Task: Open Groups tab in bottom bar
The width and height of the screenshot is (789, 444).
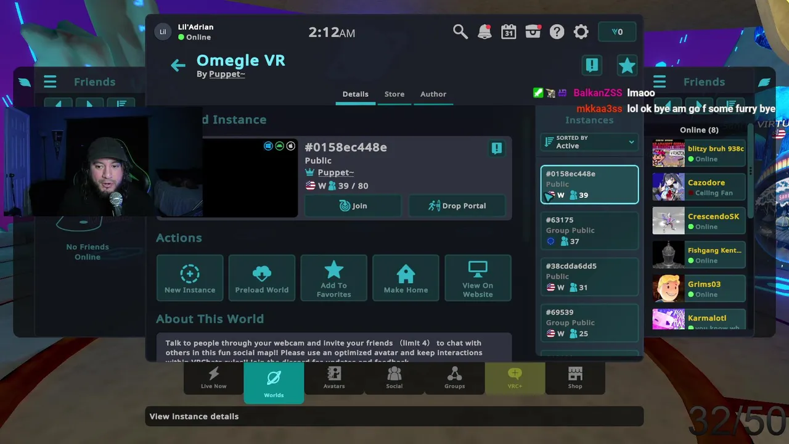Action: point(454,378)
